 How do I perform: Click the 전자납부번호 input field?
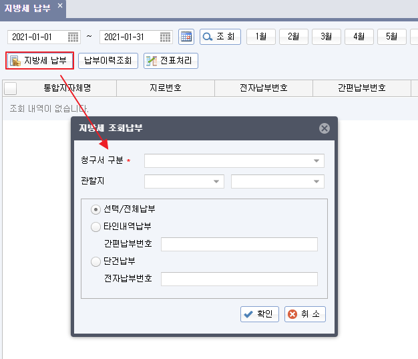pos(239,279)
